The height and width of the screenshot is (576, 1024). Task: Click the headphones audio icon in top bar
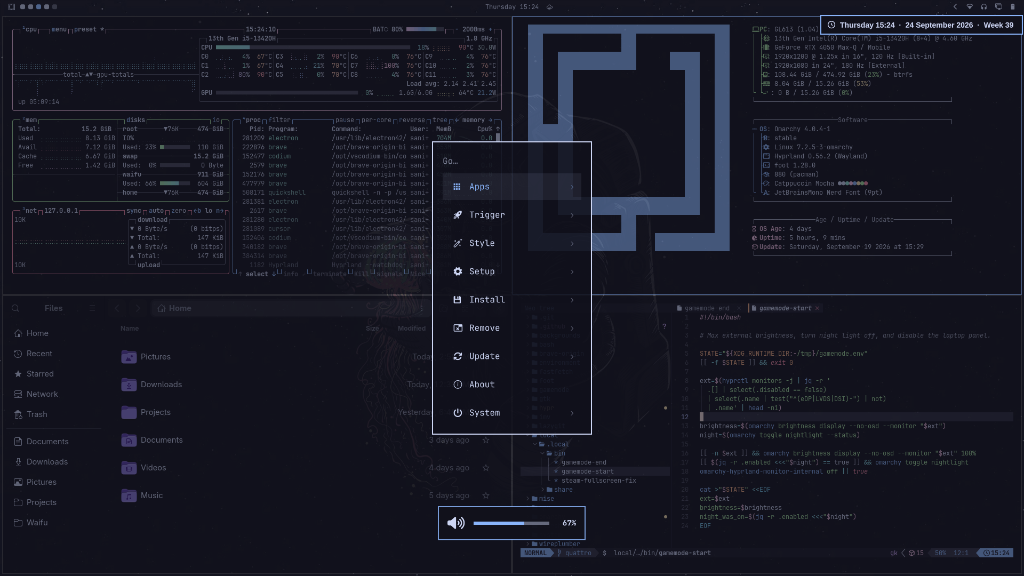point(984,7)
